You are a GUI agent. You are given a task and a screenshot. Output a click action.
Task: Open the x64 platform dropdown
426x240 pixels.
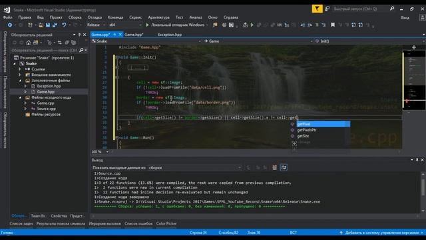tap(125, 25)
